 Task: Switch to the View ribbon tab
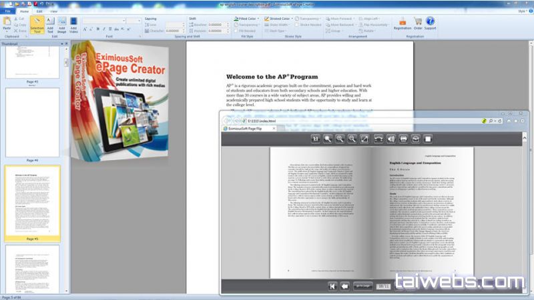coord(53,11)
